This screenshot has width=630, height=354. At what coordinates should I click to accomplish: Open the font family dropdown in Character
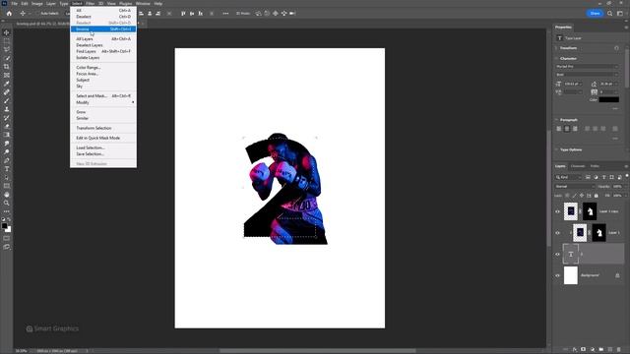coord(588,66)
